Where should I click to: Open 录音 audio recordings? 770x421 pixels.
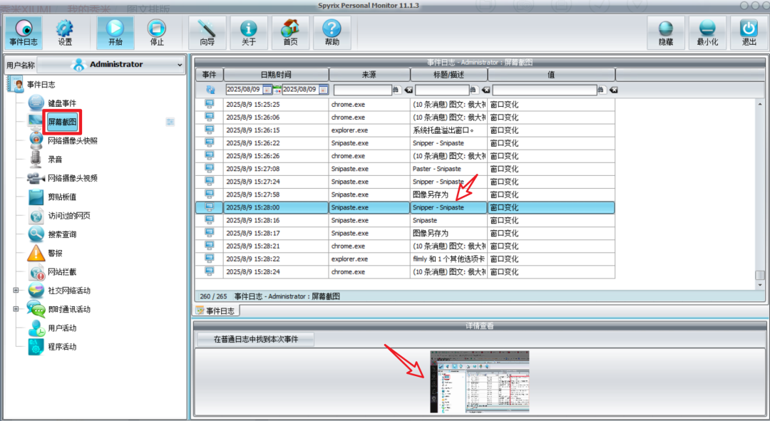coord(55,160)
